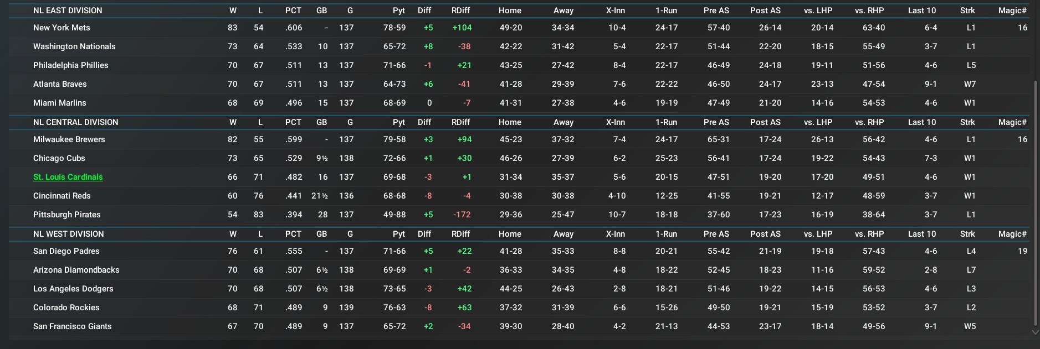
Task: Click the San Francisco Giants team name
Action: click(x=72, y=326)
